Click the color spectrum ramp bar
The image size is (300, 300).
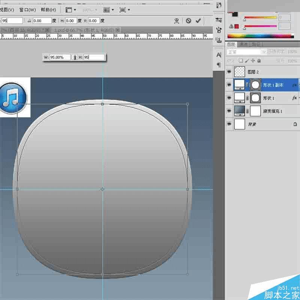[261, 36]
